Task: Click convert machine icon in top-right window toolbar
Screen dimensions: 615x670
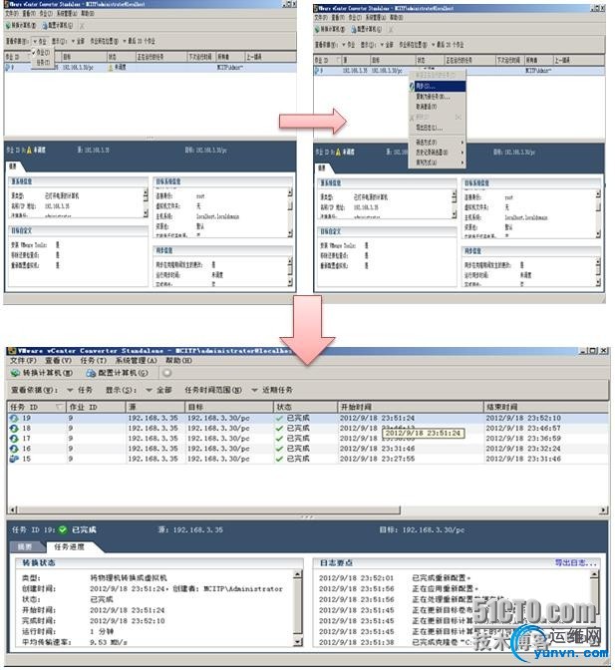Action: coord(317,29)
